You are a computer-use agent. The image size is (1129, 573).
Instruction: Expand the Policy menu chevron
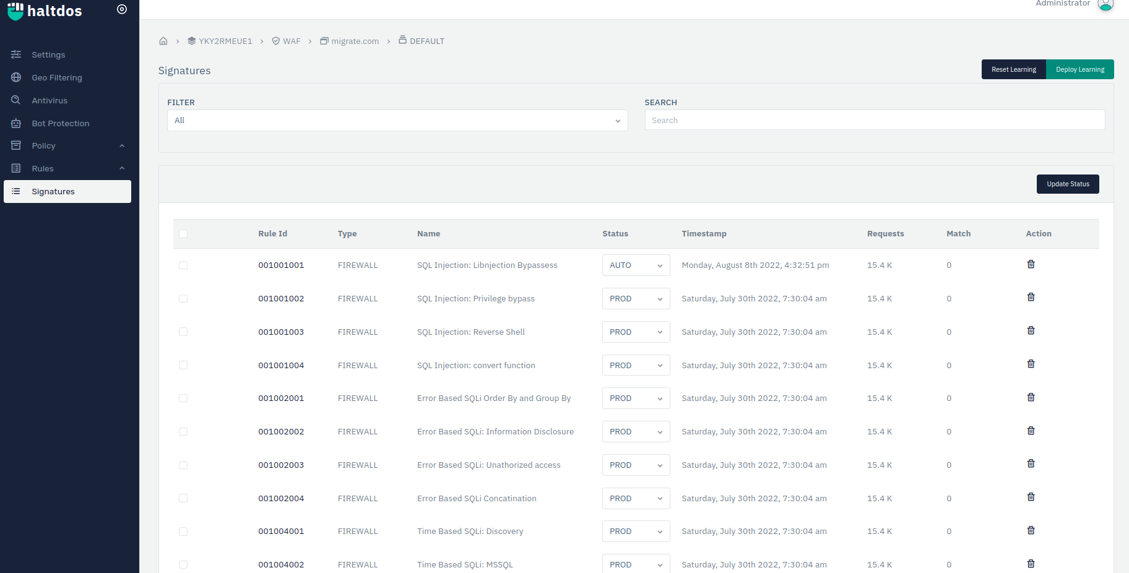click(122, 146)
